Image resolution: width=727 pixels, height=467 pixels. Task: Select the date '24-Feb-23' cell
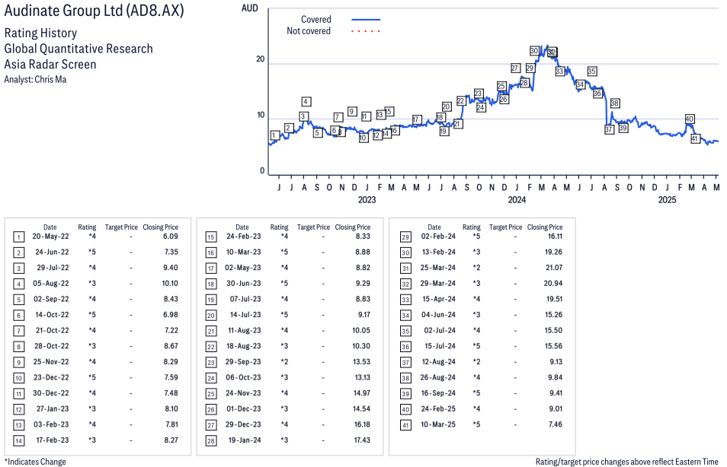pos(243,237)
